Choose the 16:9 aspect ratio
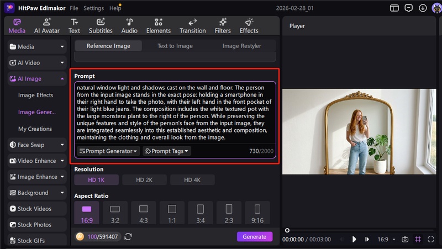 [x=87, y=213]
